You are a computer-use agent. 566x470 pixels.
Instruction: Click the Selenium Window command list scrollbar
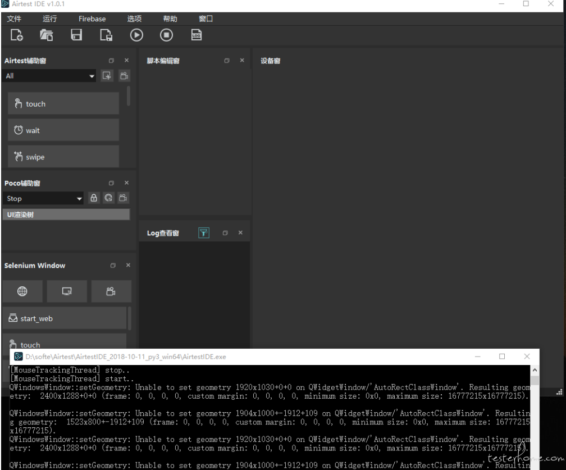tap(129, 318)
